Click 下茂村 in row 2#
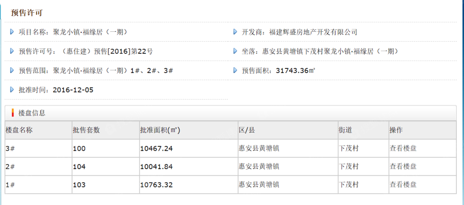This screenshot has height=205, width=464. pyautogui.click(x=349, y=166)
